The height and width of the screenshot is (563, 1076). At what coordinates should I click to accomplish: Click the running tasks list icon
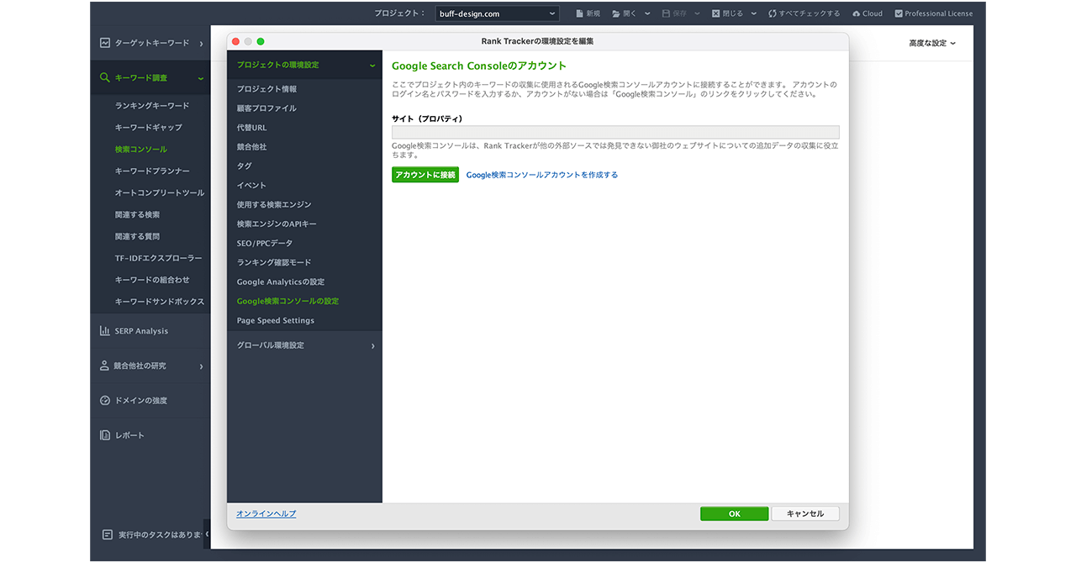pos(107,534)
